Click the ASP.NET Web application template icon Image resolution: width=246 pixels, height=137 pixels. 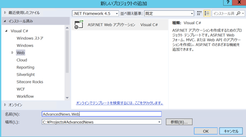[x=79, y=25]
